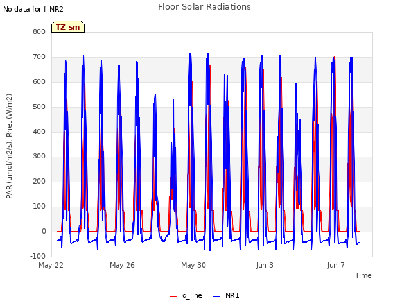Click the y-axis title PAR Rnet

(x=9, y=146)
